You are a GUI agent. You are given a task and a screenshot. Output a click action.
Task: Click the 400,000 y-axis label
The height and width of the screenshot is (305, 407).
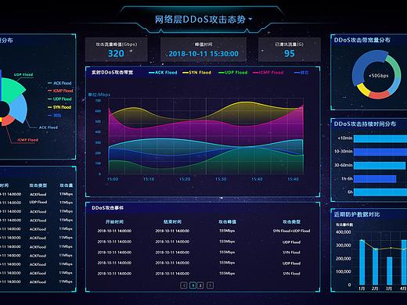tap(344, 232)
